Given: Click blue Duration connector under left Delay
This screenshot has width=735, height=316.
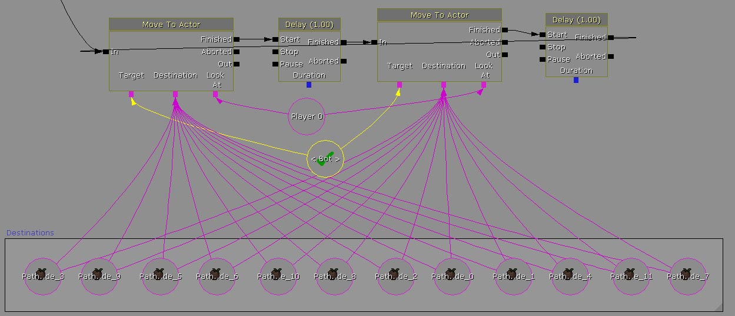Looking at the screenshot, I should pos(309,85).
